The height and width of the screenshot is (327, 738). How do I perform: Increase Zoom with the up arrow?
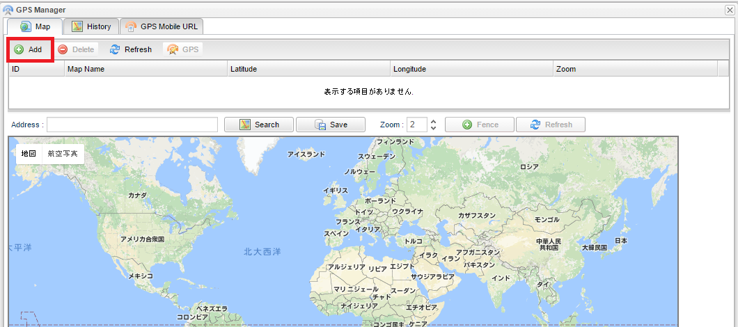pos(434,121)
